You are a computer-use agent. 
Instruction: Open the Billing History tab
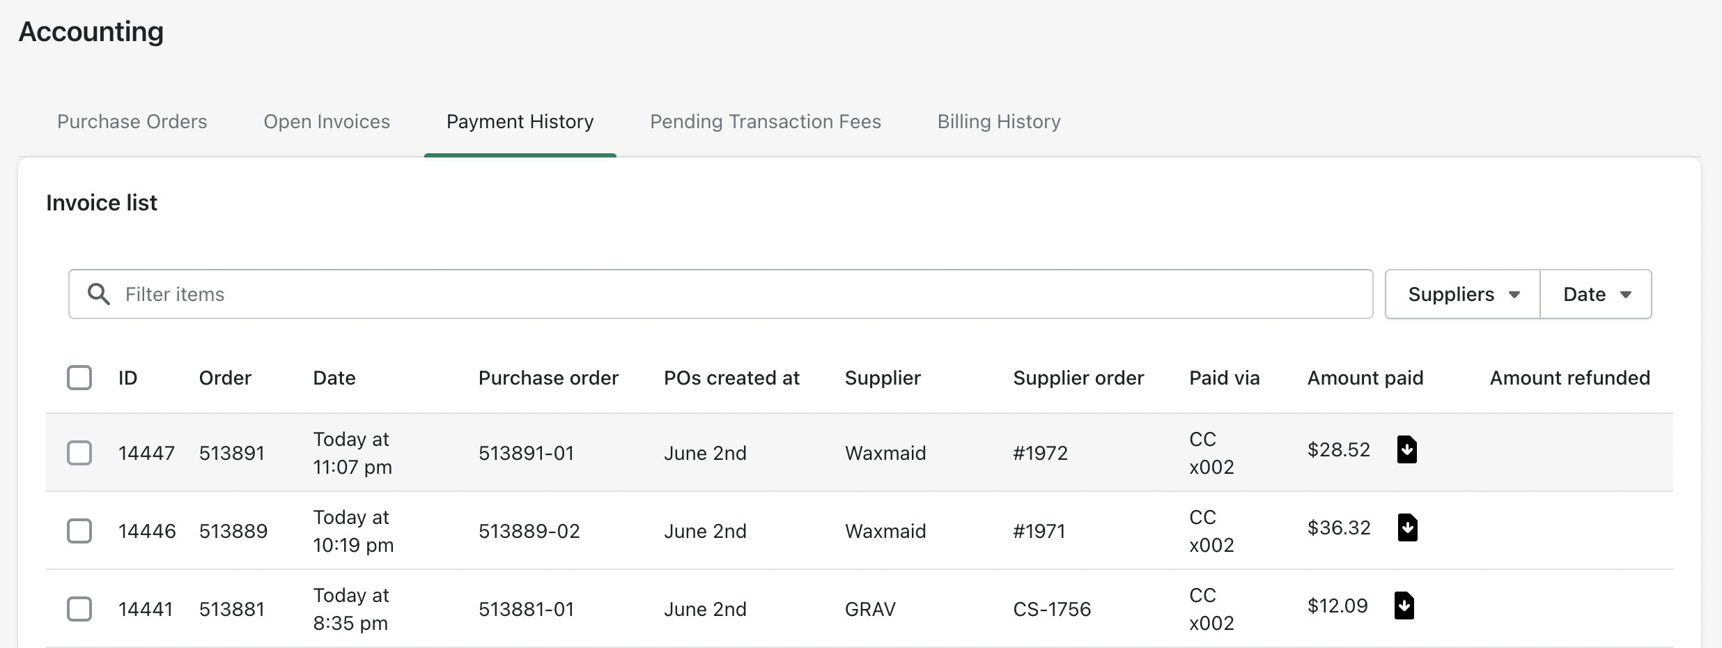point(998,121)
